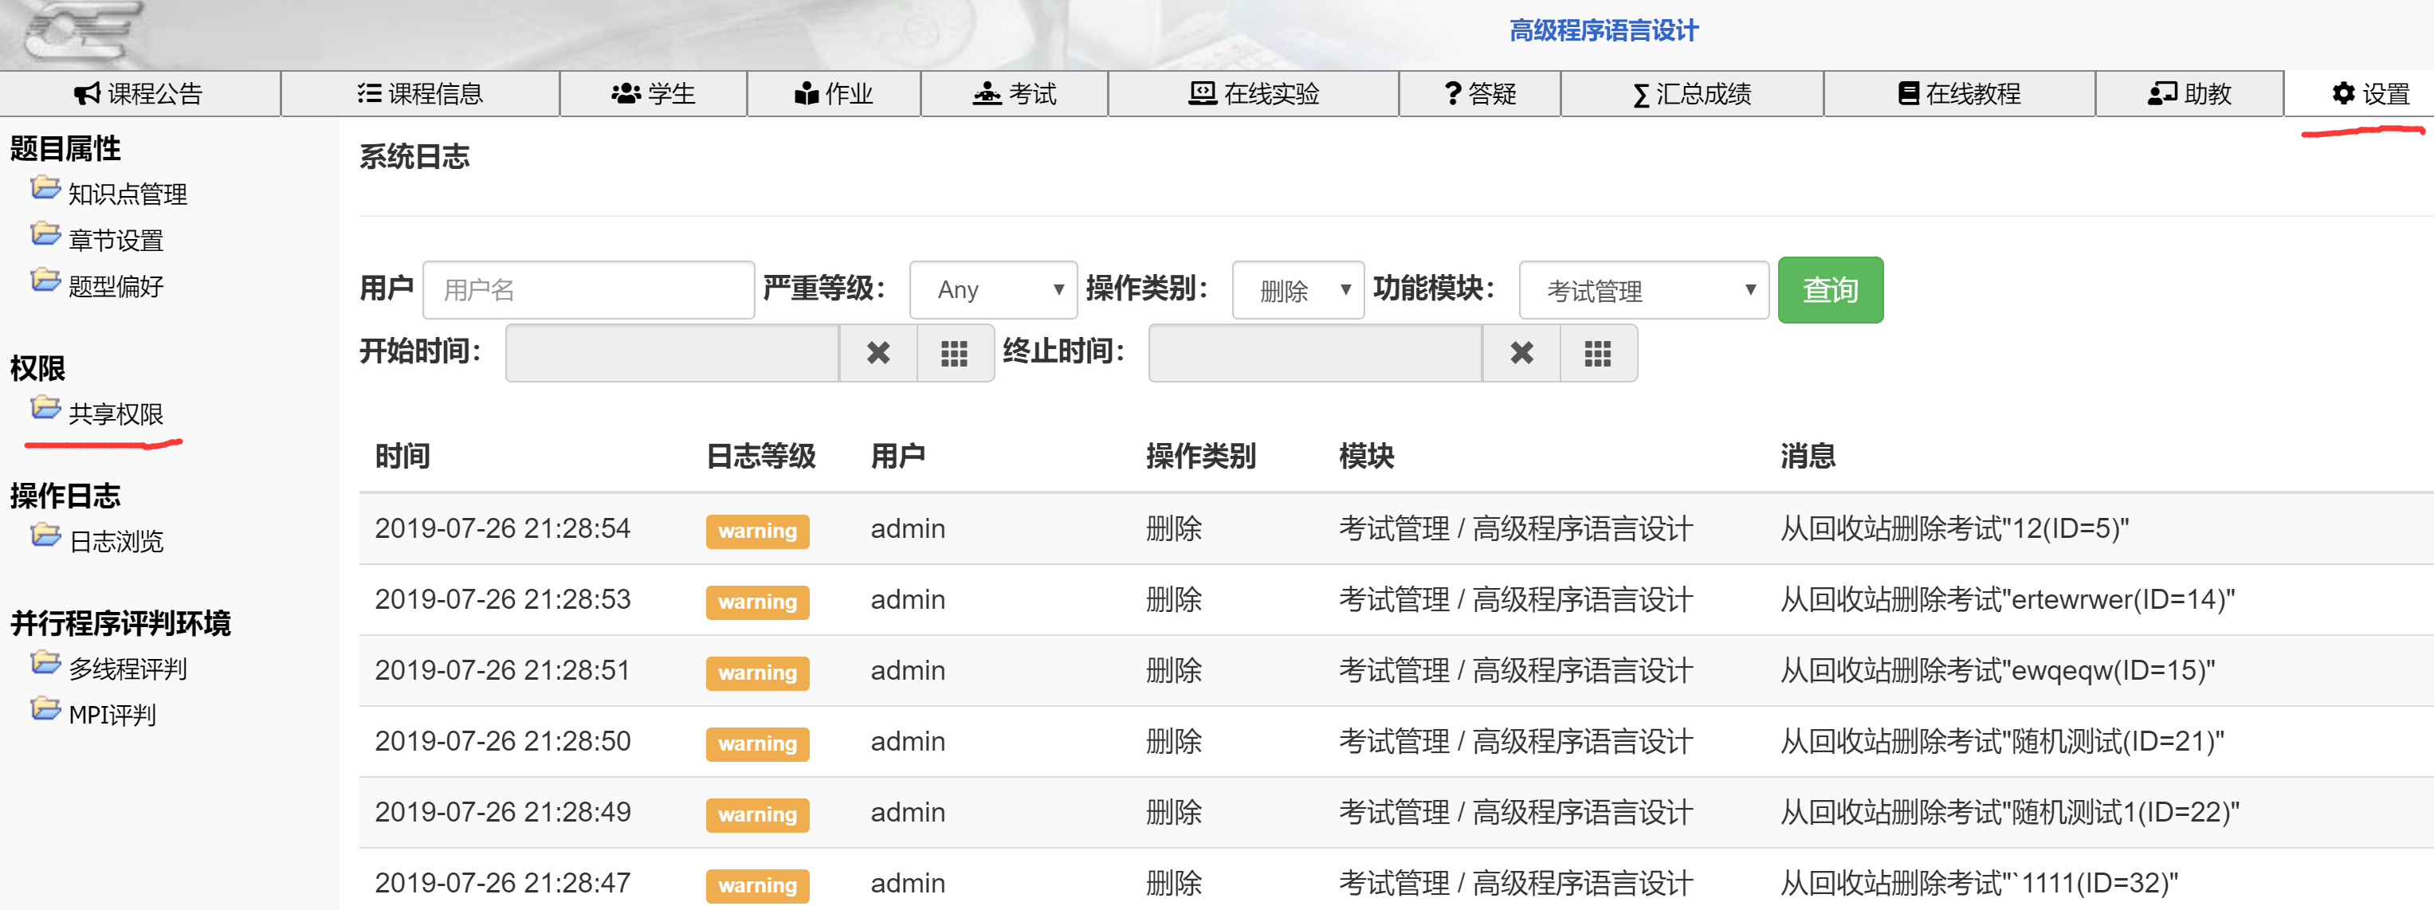Viewport: 2434px width, 910px height.
Task: Clear the start time field with X
Action: coord(877,354)
